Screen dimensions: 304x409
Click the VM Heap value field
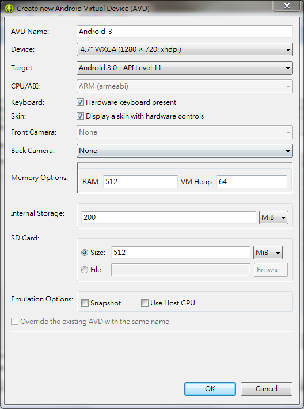coord(252,182)
